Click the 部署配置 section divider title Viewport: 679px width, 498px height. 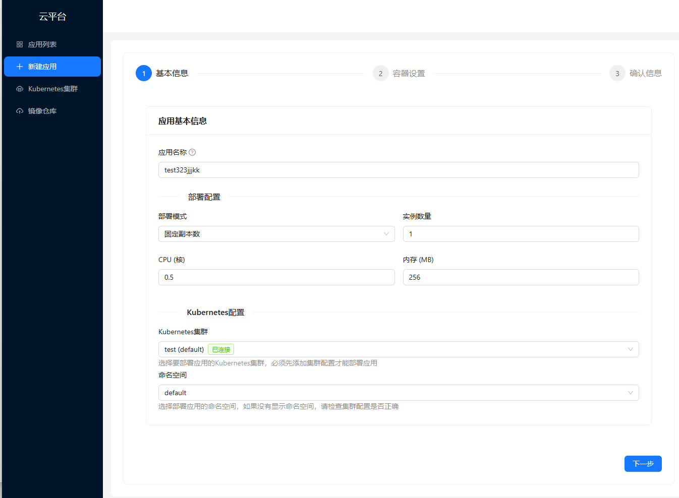click(x=204, y=197)
